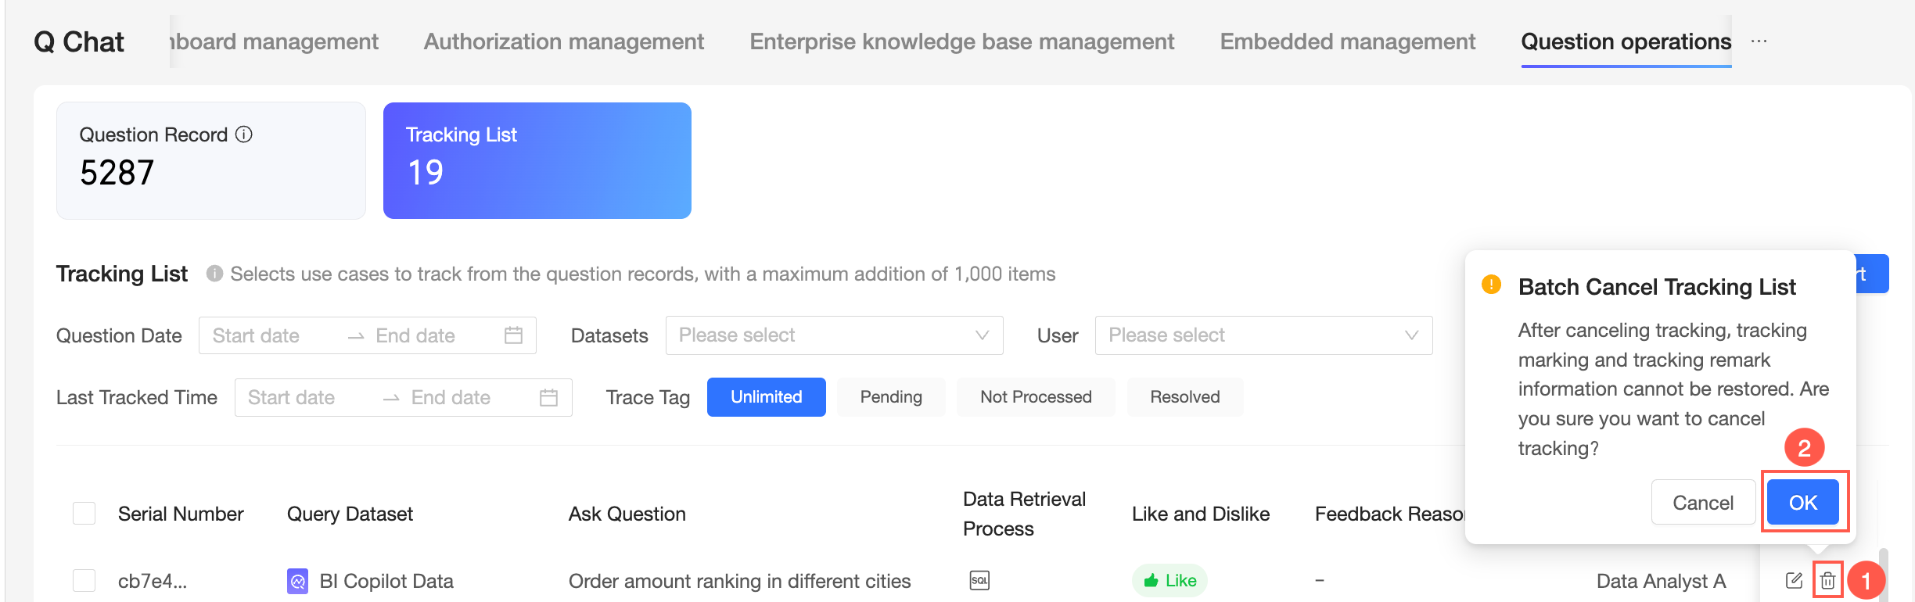Select the Pending trace tag filter
Screen dimensions: 1915x602
pos(891,397)
